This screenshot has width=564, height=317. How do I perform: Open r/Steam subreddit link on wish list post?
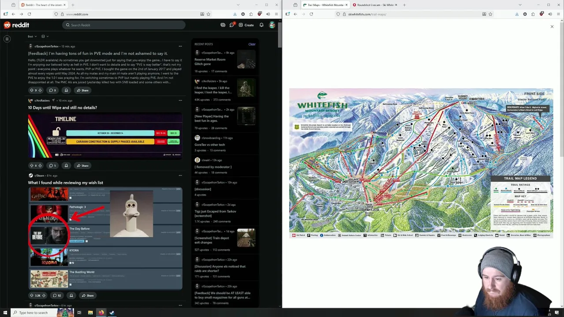pos(39,176)
